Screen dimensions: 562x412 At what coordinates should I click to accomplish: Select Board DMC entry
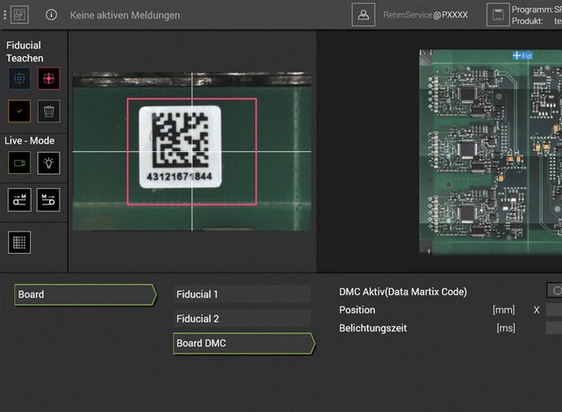(x=243, y=343)
